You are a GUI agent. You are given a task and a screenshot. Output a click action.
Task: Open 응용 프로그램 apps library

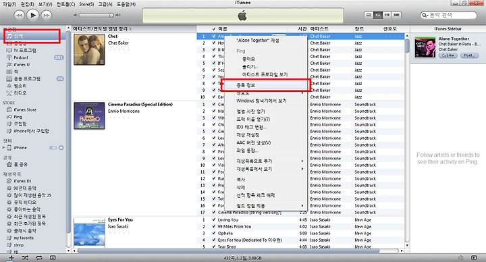[27, 79]
